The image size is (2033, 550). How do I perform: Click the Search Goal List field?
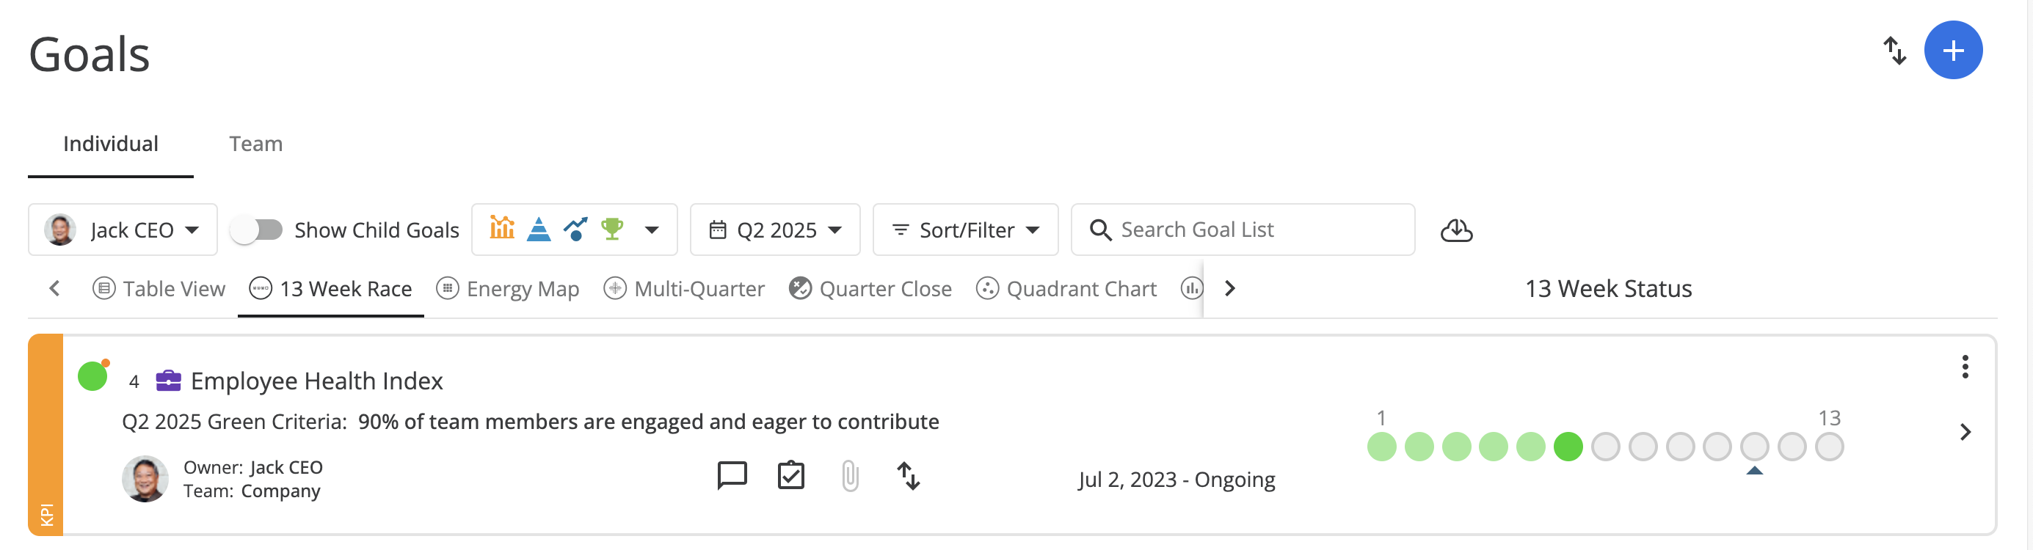(x=1243, y=230)
